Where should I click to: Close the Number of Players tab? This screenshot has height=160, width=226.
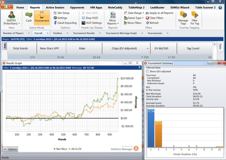click(x=29, y=33)
